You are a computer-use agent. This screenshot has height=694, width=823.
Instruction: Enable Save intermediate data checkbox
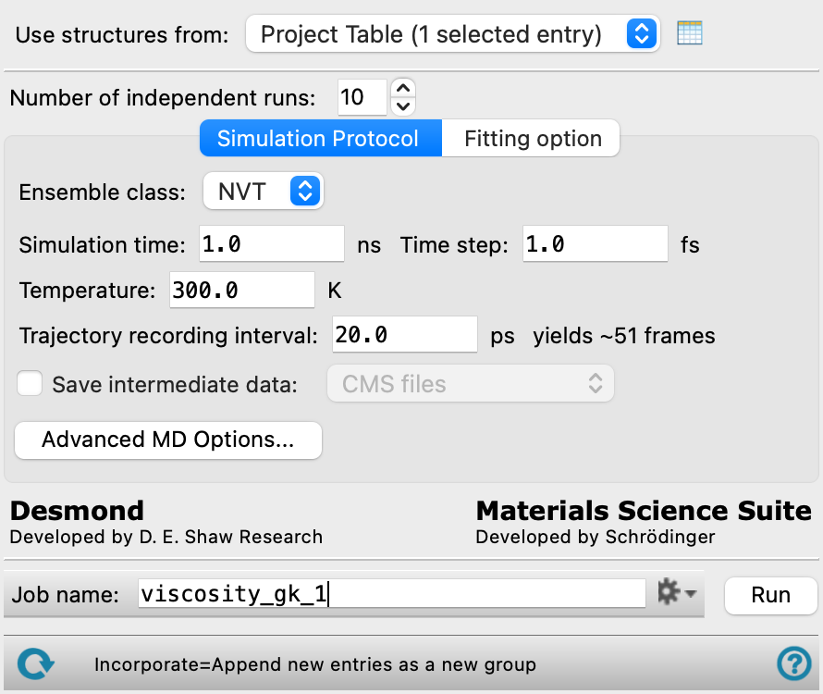click(30, 383)
